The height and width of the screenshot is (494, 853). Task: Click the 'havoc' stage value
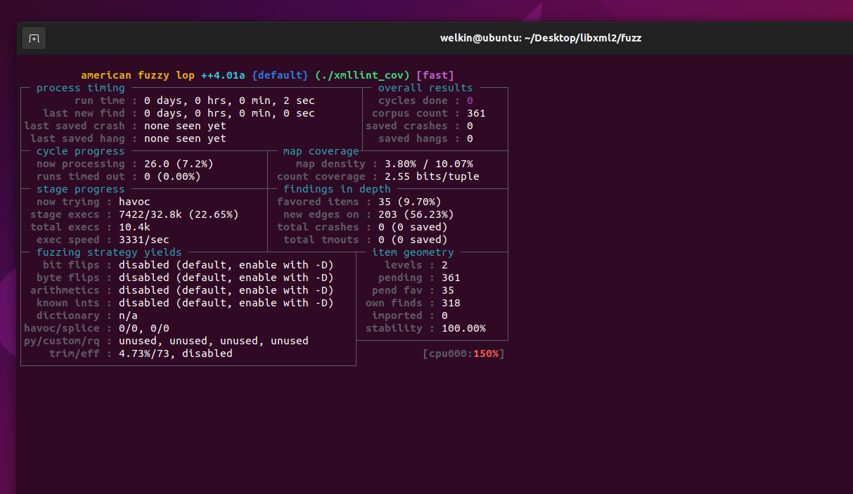[x=134, y=202]
